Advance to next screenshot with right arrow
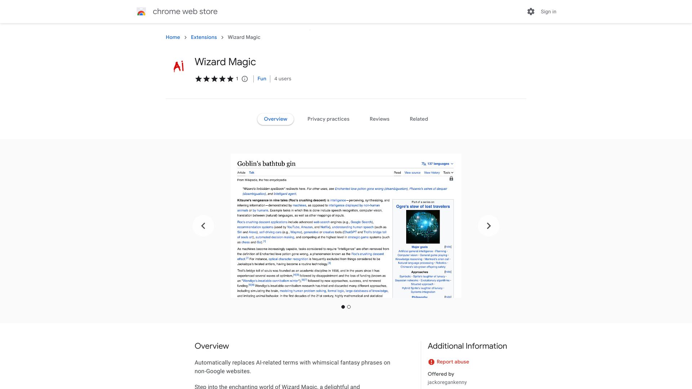This screenshot has width=692, height=389. click(488, 226)
